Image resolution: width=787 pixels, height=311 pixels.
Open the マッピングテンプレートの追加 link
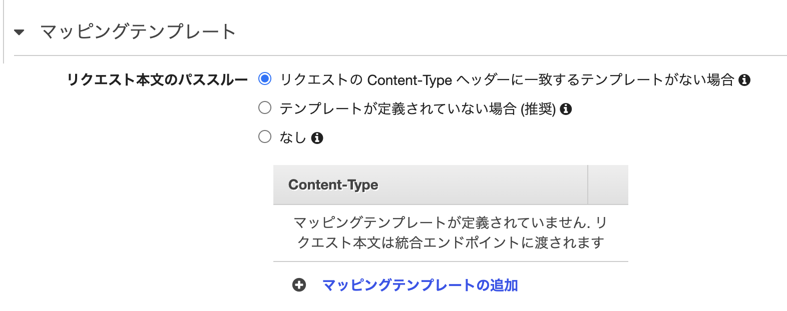coord(420,285)
